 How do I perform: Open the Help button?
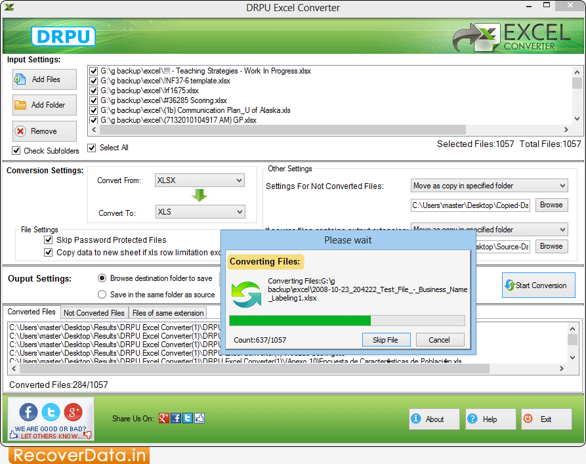tap(490, 419)
